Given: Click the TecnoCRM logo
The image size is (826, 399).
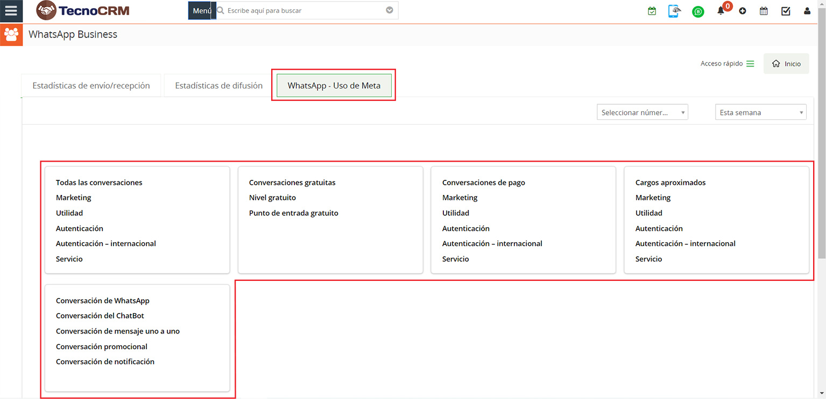Looking at the screenshot, I should 83,10.
